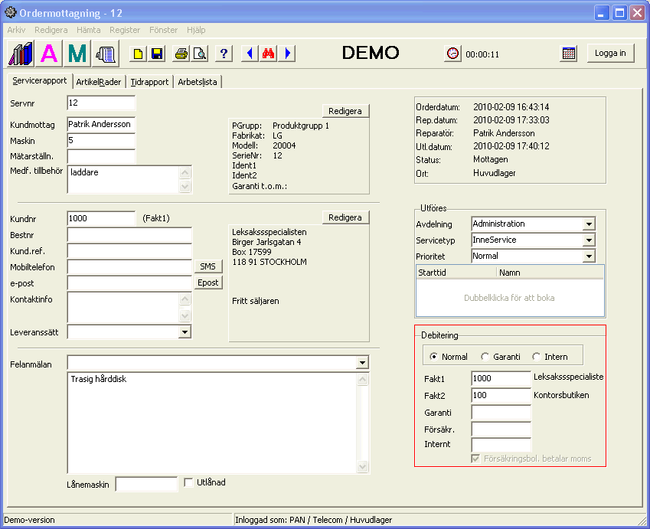Click the Logga in button
Screen dimensions: 650x529
tap(610, 53)
